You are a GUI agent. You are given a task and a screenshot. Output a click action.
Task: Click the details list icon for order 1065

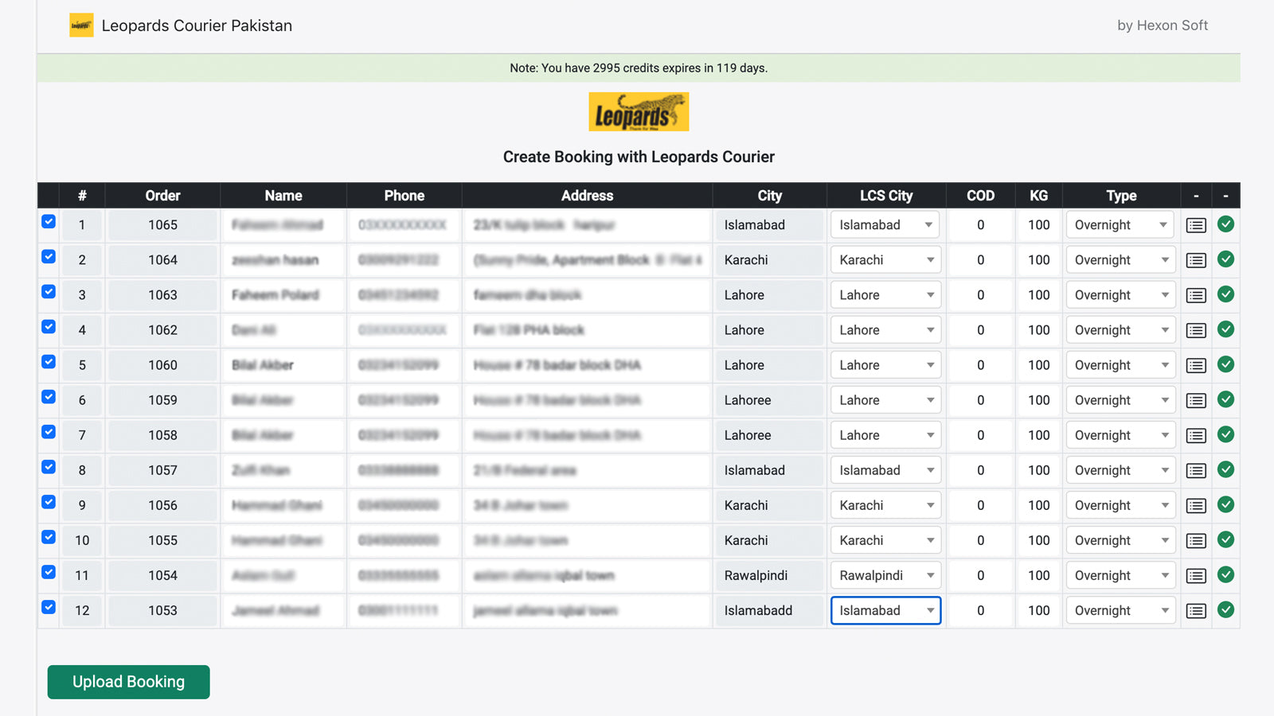click(x=1196, y=225)
